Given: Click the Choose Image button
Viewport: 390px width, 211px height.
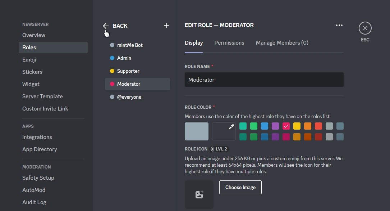Looking at the screenshot, I should tap(240, 187).
